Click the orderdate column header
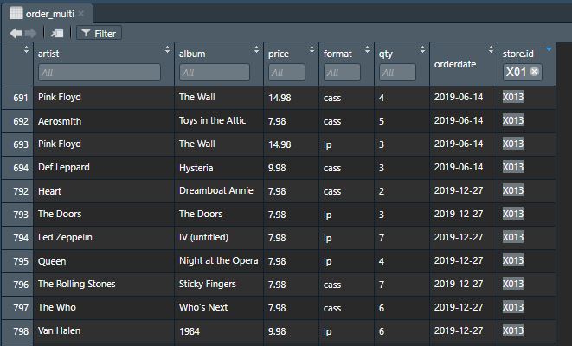 point(455,63)
